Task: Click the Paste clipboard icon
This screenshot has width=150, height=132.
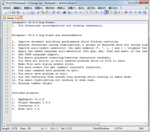Action: pos(47,12)
